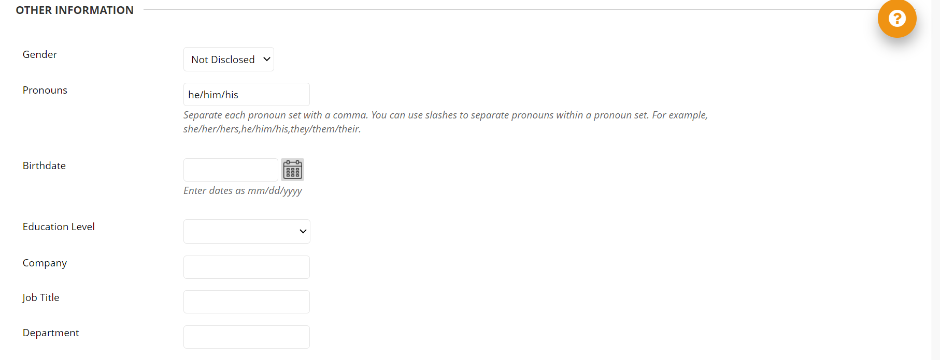Click the Education Level label text
940x360 pixels.
59,227
